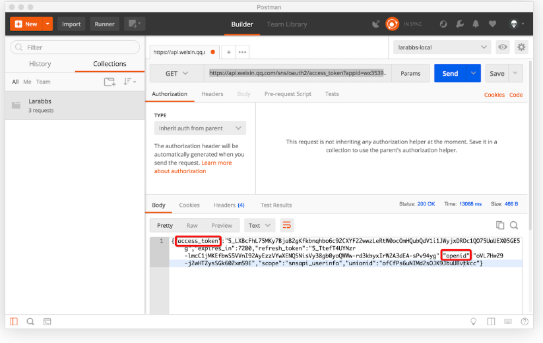The image size is (543, 343).
Task: Switch to the Team Library tab
Action: point(287,24)
